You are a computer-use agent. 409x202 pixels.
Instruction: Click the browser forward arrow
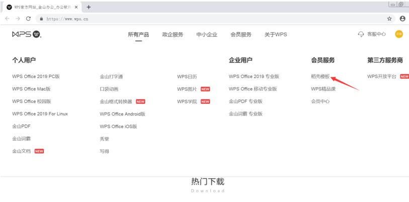click(x=18, y=19)
